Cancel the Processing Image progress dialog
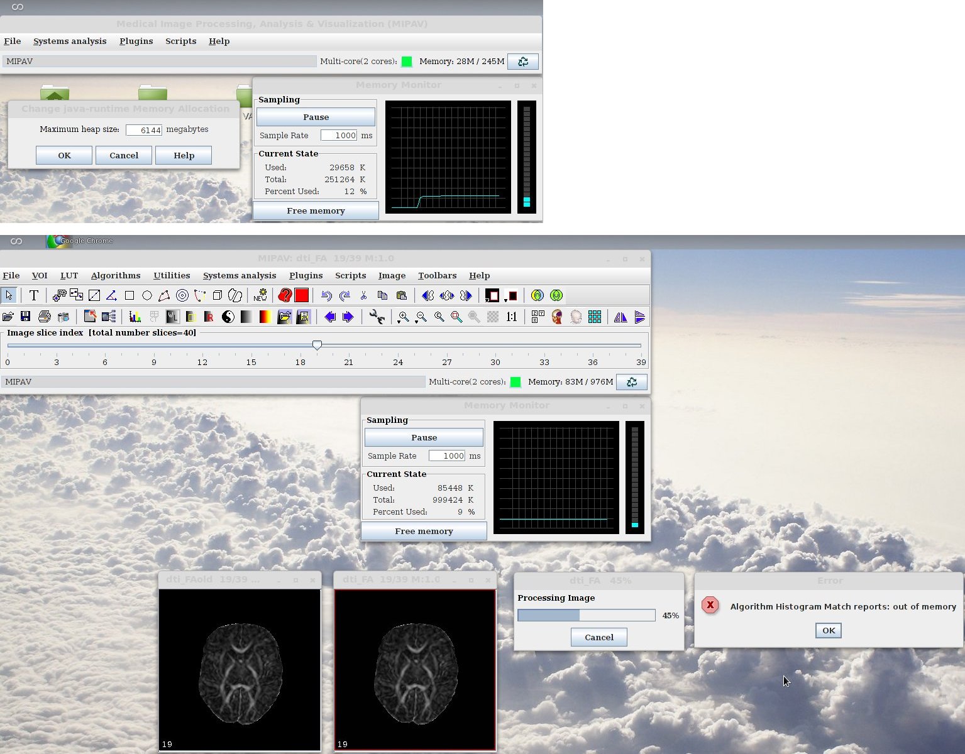The height and width of the screenshot is (754, 965). point(598,637)
